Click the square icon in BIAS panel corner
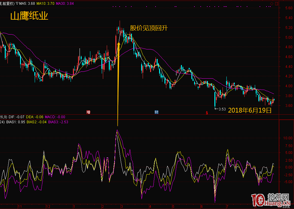 276,122
